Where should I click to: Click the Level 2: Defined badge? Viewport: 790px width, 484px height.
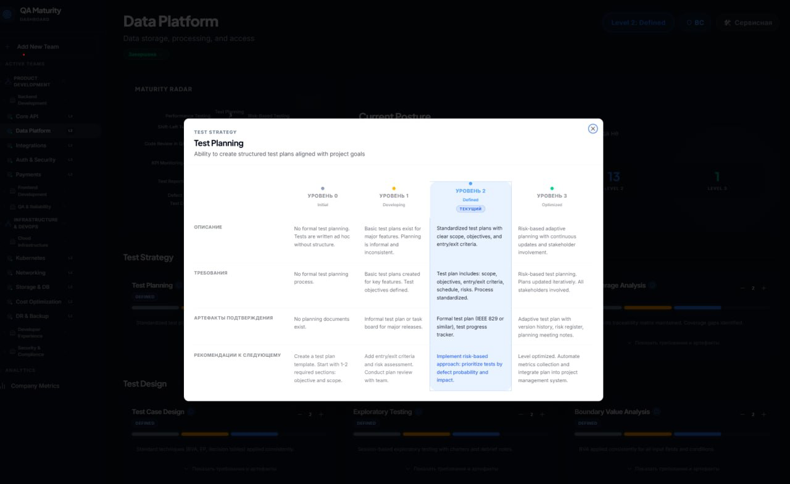pos(638,23)
